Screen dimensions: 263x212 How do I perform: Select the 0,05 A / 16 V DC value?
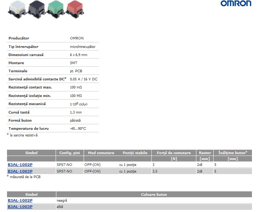point(84,79)
